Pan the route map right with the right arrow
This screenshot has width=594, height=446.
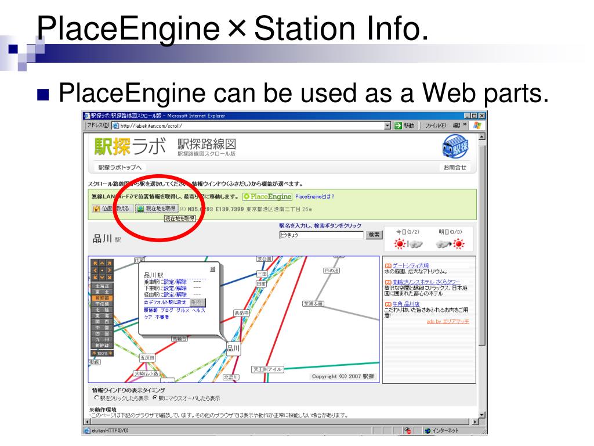tap(110, 271)
